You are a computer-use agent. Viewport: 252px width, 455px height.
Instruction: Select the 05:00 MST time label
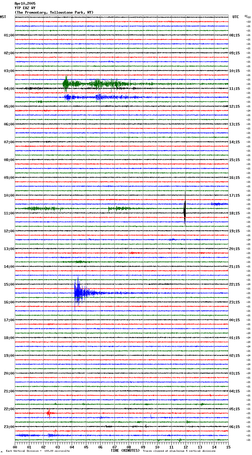(x=9, y=106)
